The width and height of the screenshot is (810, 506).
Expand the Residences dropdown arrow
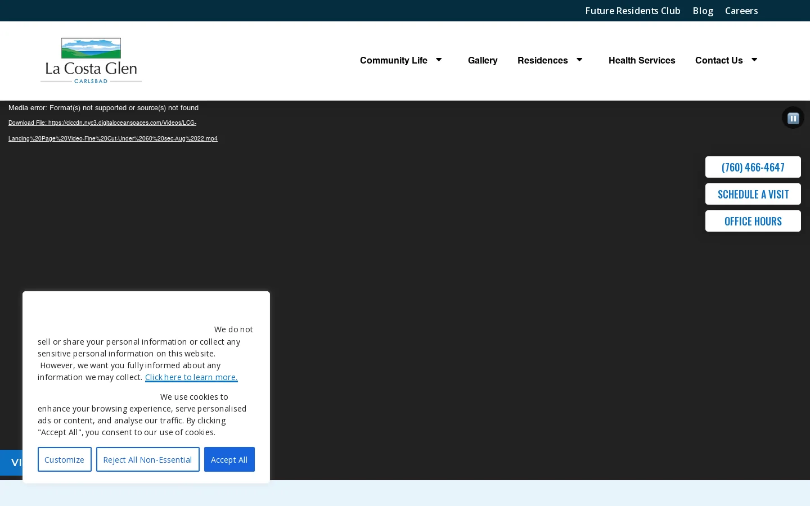pyautogui.click(x=579, y=60)
